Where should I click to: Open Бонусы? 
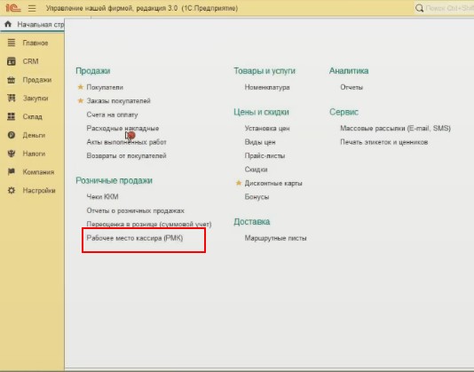(257, 196)
